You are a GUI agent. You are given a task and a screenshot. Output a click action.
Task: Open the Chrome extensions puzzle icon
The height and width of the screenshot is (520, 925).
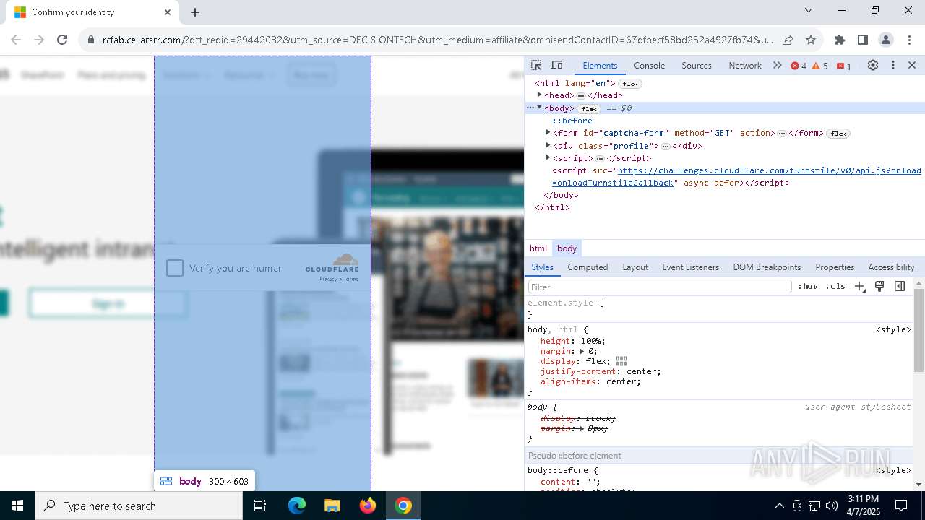840,40
